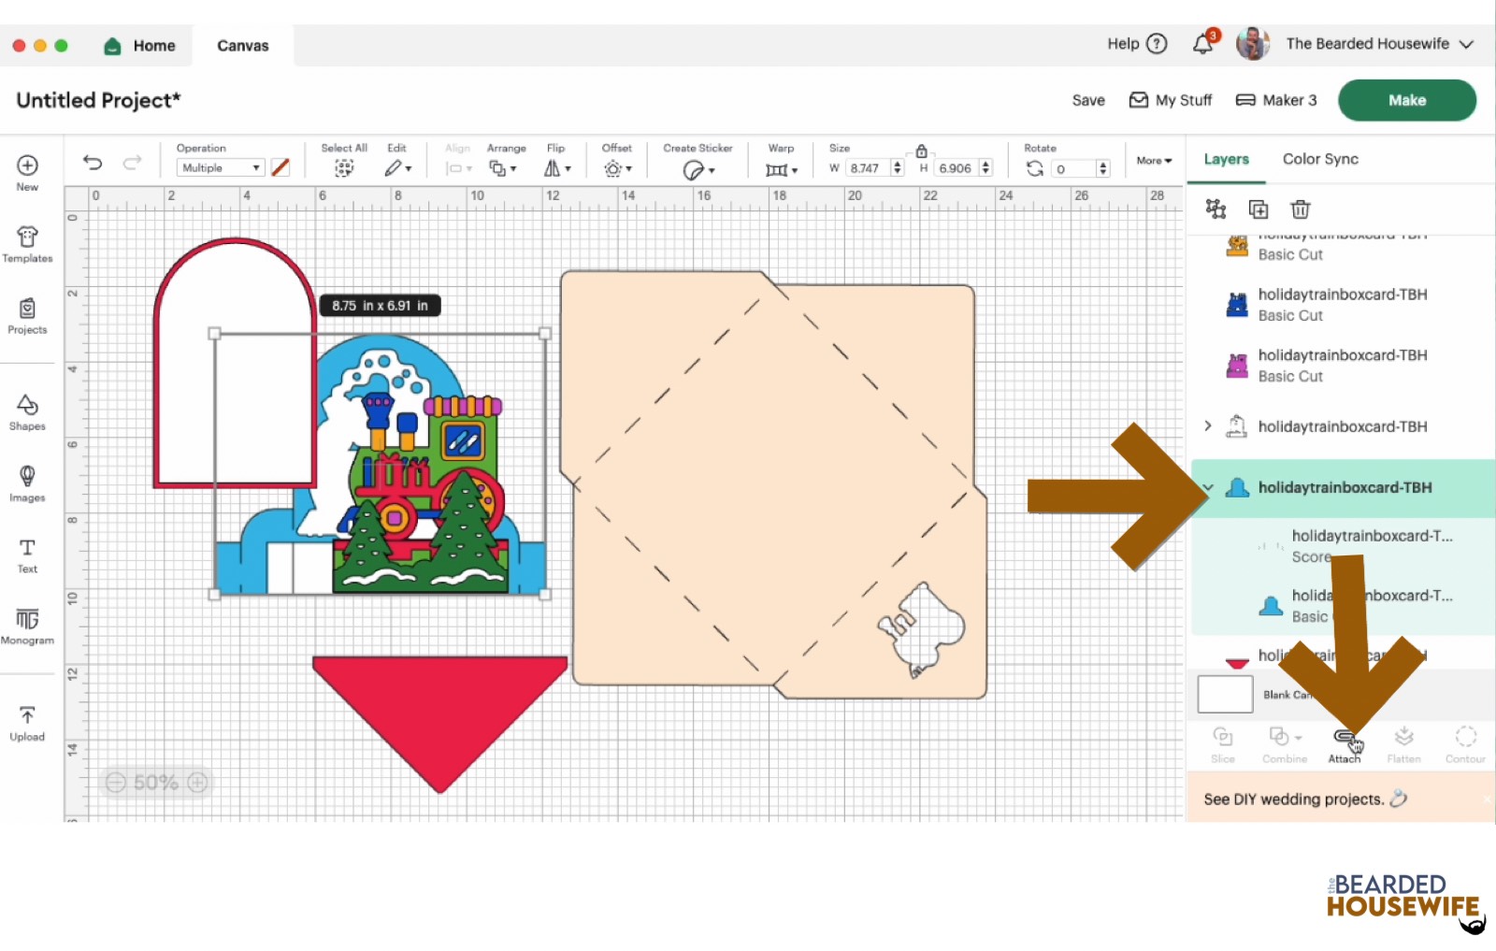
Task: Redo the last action
Action: point(133,163)
